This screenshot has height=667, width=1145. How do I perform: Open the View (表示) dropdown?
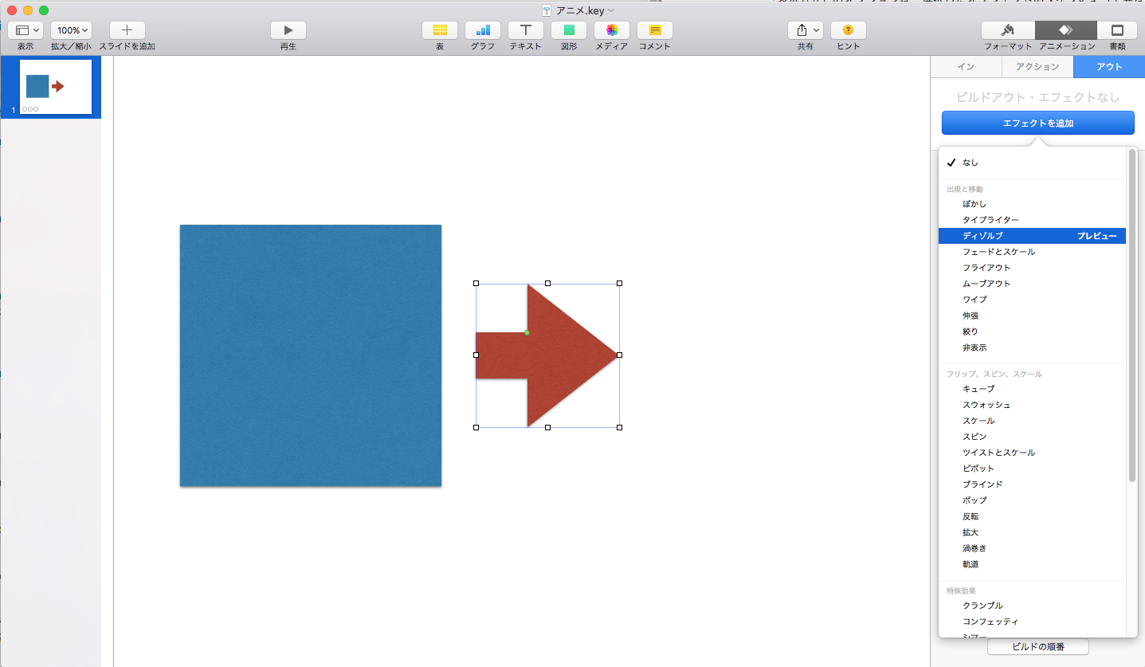(x=25, y=30)
